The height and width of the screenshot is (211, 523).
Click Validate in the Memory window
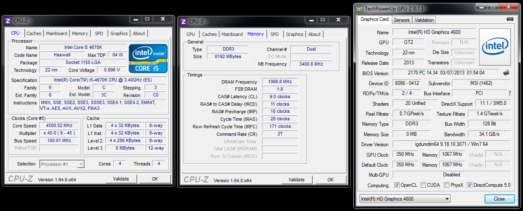(296, 180)
